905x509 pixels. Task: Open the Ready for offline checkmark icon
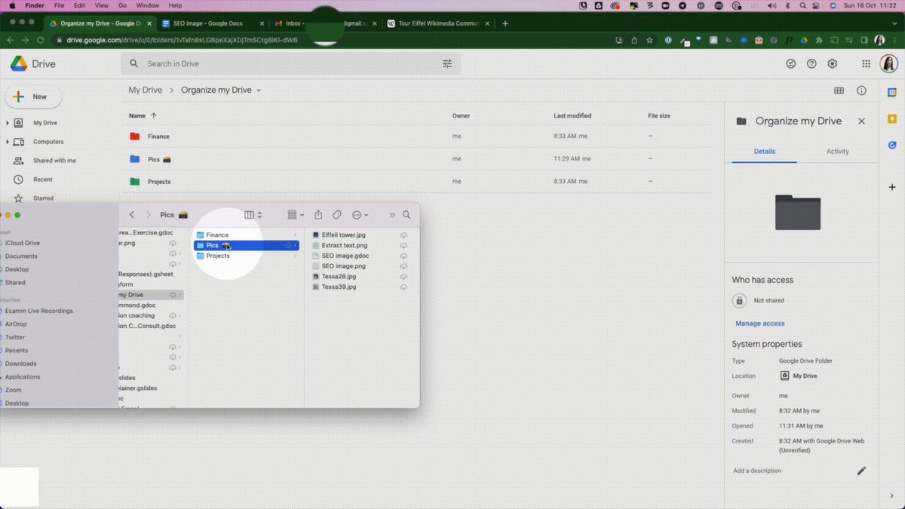point(790,64)
